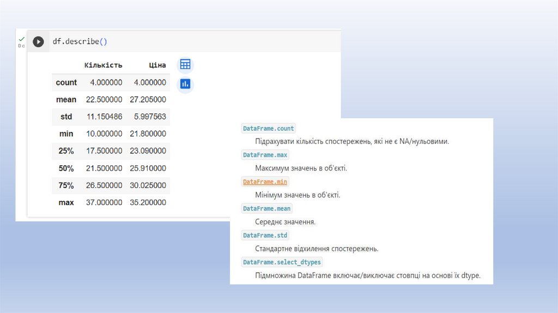
Task: Select the Кількість column header
Action: tap(103, 65)
